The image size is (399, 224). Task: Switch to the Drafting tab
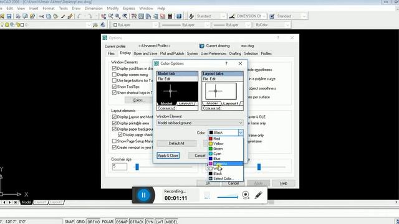pos(235,54)
